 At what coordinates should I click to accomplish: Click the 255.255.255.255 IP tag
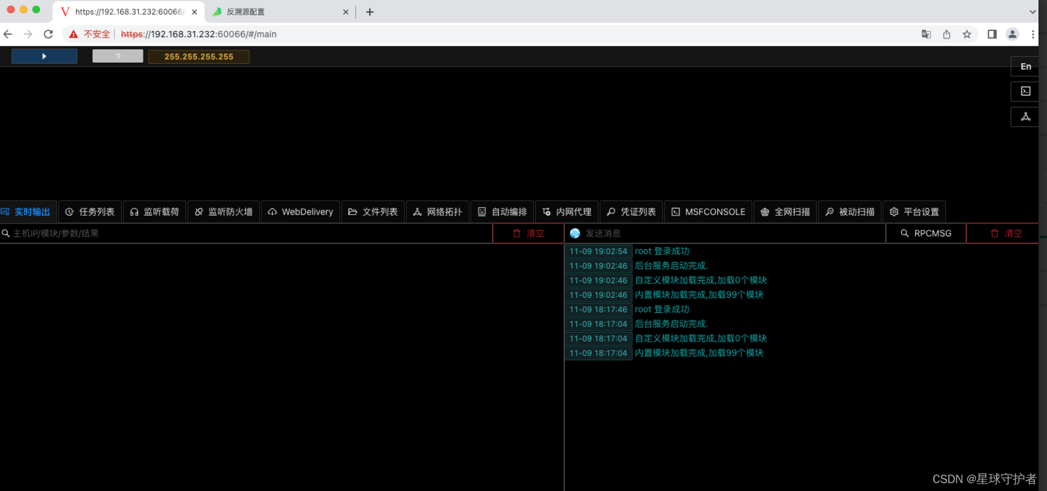point(199,57)
